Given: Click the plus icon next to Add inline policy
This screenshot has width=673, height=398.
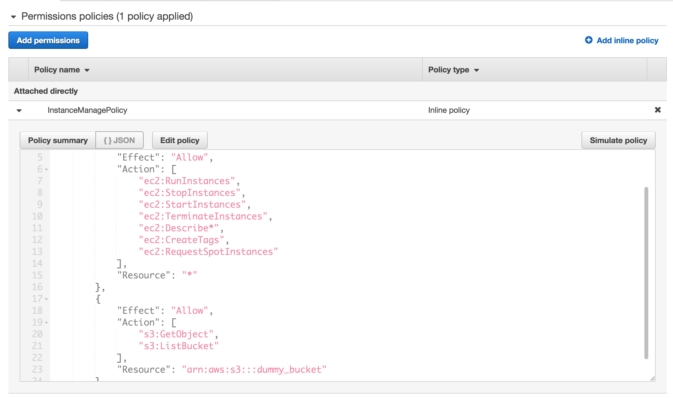Looking at the screenshot, I should tap(589, 40).
